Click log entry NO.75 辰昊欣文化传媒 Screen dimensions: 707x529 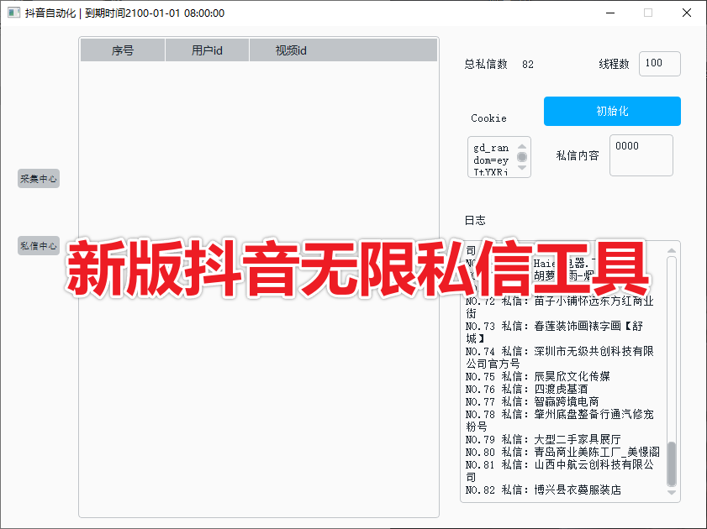tap(538, 376)
